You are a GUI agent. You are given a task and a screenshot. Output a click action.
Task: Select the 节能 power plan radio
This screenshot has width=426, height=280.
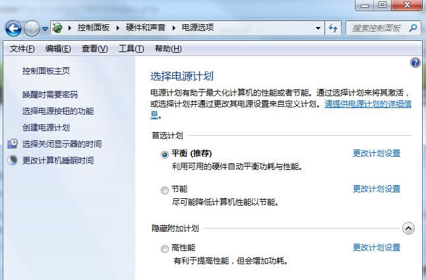click(x=165, y=190)
